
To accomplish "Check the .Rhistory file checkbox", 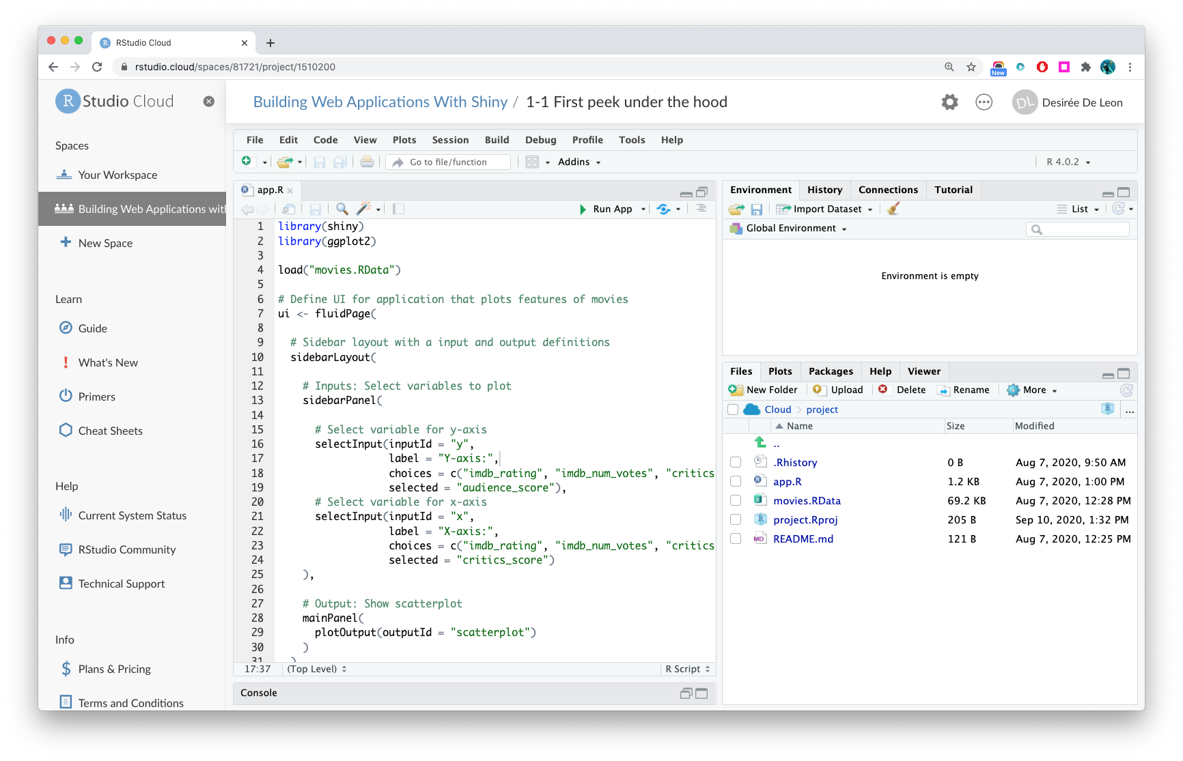I will 736,462.
